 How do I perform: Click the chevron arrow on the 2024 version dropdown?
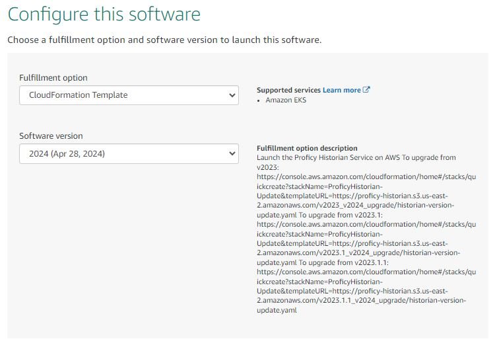pyautogui.click(x=232, y=153)
